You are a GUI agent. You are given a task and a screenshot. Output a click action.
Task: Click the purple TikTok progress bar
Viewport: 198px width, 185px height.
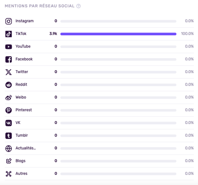[x=118, y=34]
